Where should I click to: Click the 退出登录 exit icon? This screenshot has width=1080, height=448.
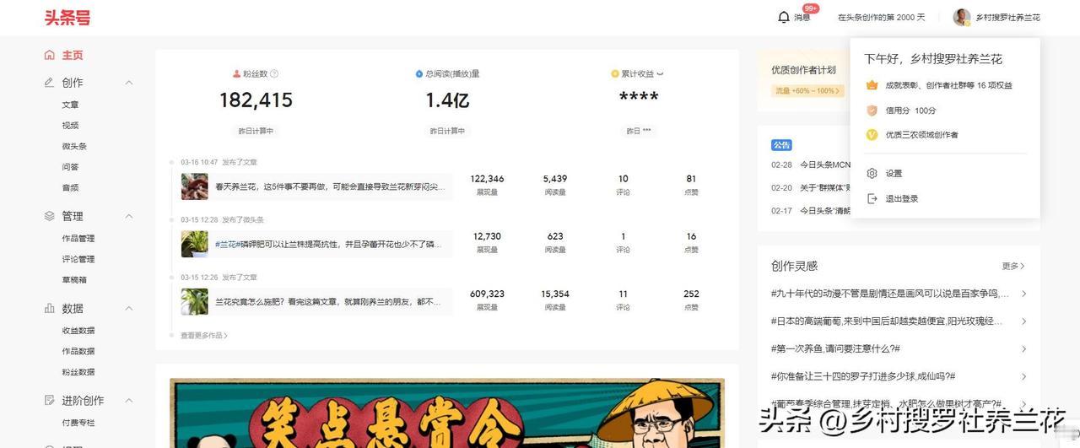872,198
